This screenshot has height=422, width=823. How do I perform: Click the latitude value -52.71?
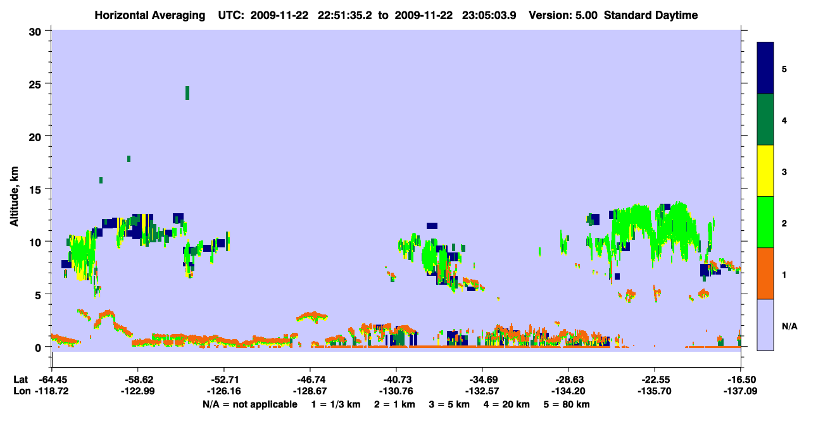(x=224, y=380)
